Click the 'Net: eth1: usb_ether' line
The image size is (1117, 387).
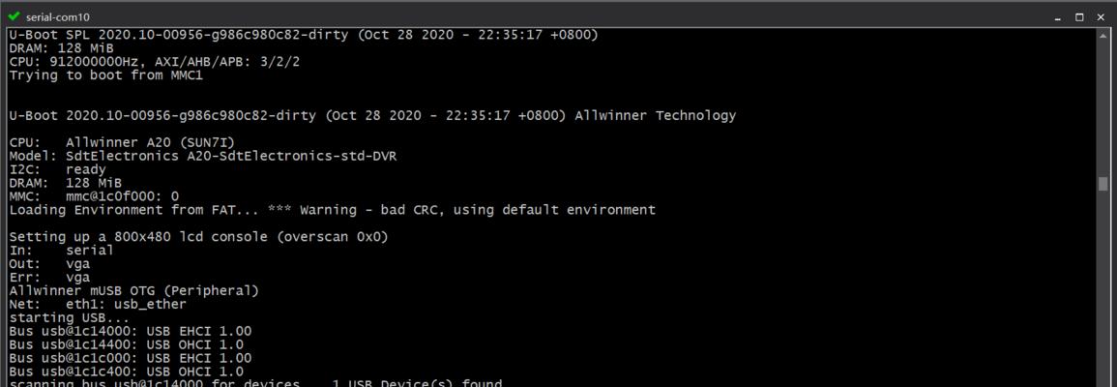pos(98,305)
